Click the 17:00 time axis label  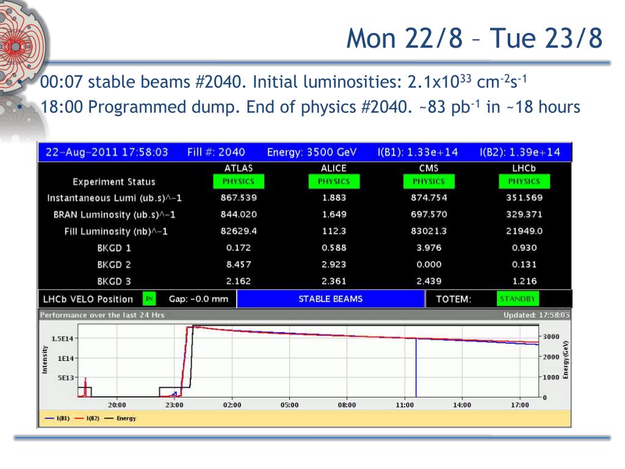(x=520, y=405)
